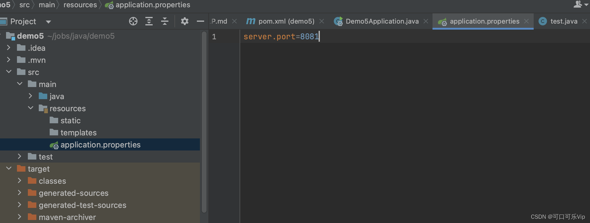The height and width of the screenshot is (223, 590).
Task: Close the .md tab
Action: point(234,21)
